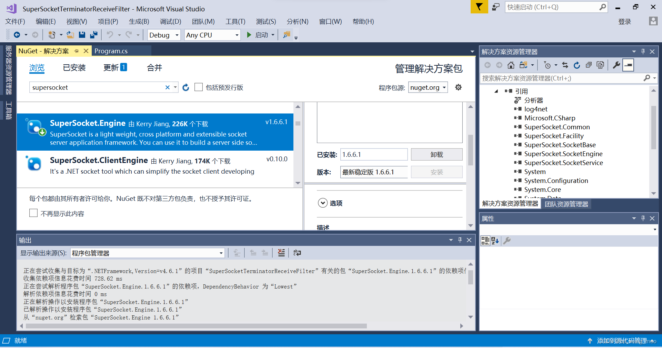Click the Categorized view icon in Properties
This screenshot has width=662, height=348.
[x=485, y=241]
